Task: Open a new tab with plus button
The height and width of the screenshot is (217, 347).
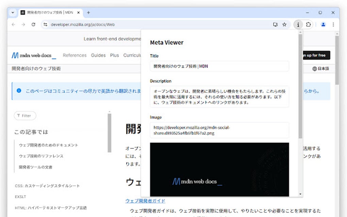Action: coord(88,13)
